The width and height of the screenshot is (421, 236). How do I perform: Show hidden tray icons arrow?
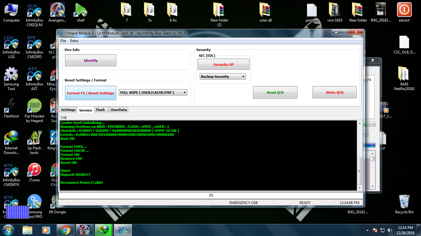click(x=368, y=230)
